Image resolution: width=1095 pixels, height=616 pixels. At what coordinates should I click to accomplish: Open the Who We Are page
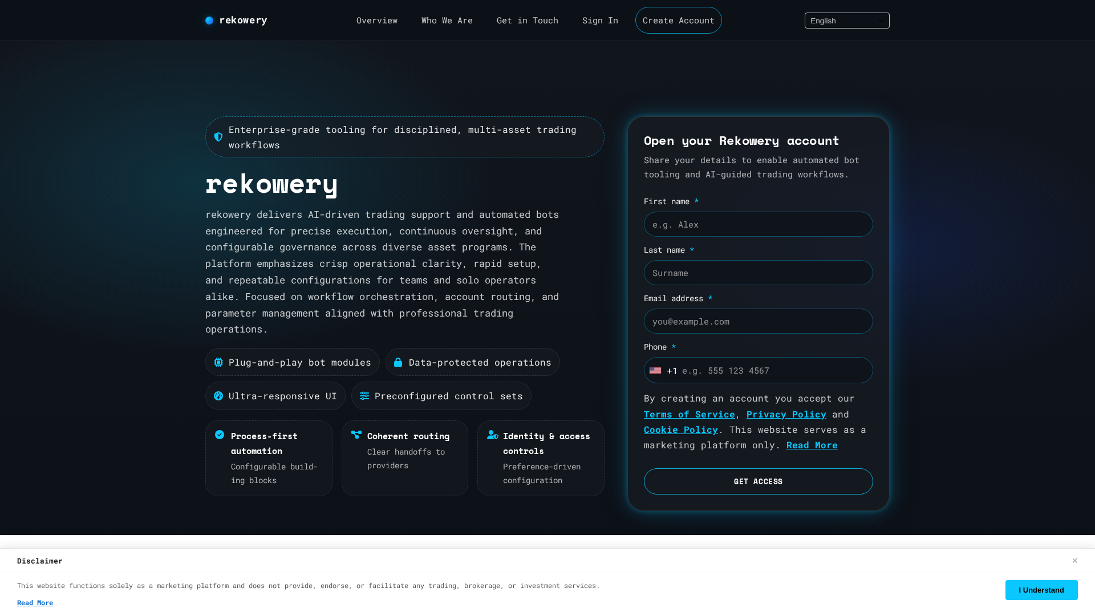click(x=447, y=21)
